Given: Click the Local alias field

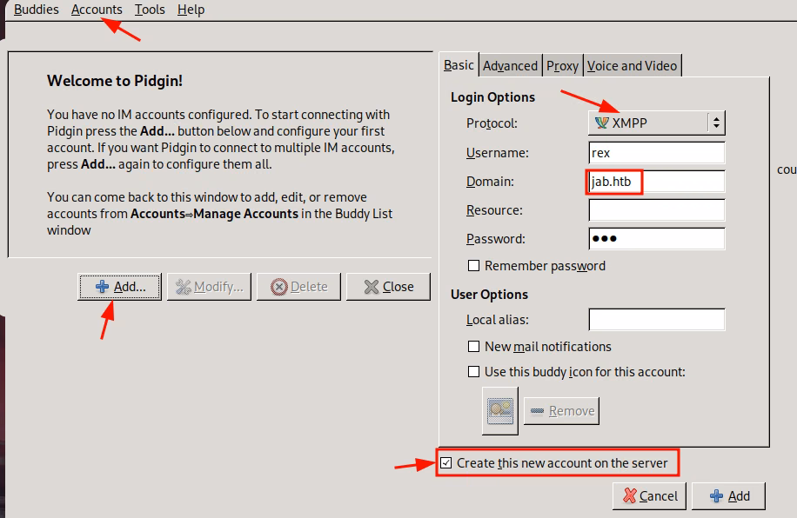Looking at the screenshot, I should point(657,320).
